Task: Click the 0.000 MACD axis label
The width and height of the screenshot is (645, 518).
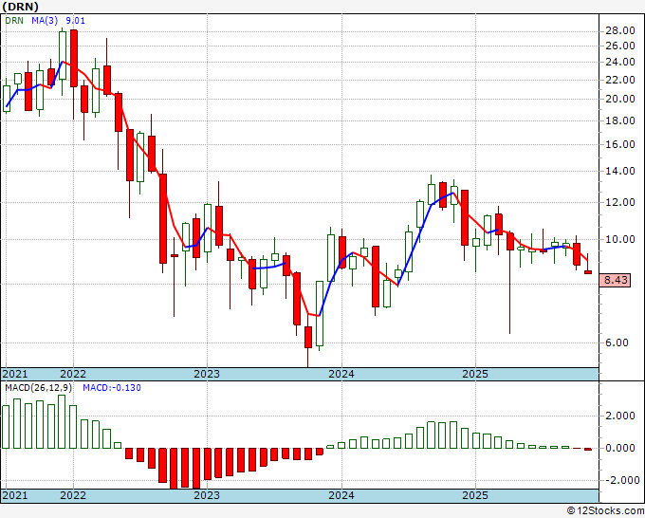Action: click(620, 448)
